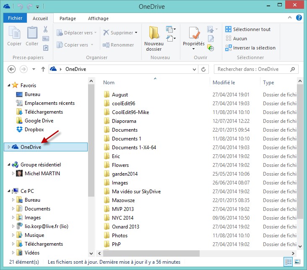
Task: Expand the OneDrive tree node
Action: point(9,147)
